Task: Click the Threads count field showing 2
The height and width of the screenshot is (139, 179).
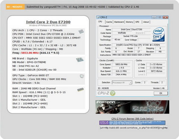Action: pyautogui.click(x=162, y=82)
